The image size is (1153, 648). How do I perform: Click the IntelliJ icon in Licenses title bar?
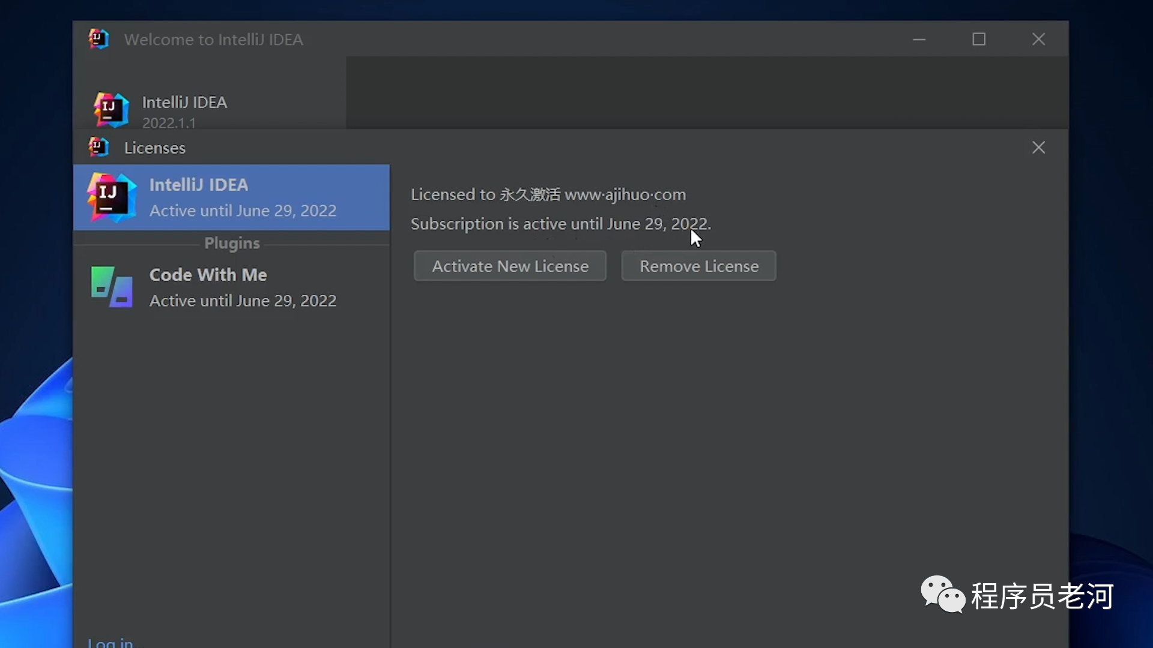(98, 147)
